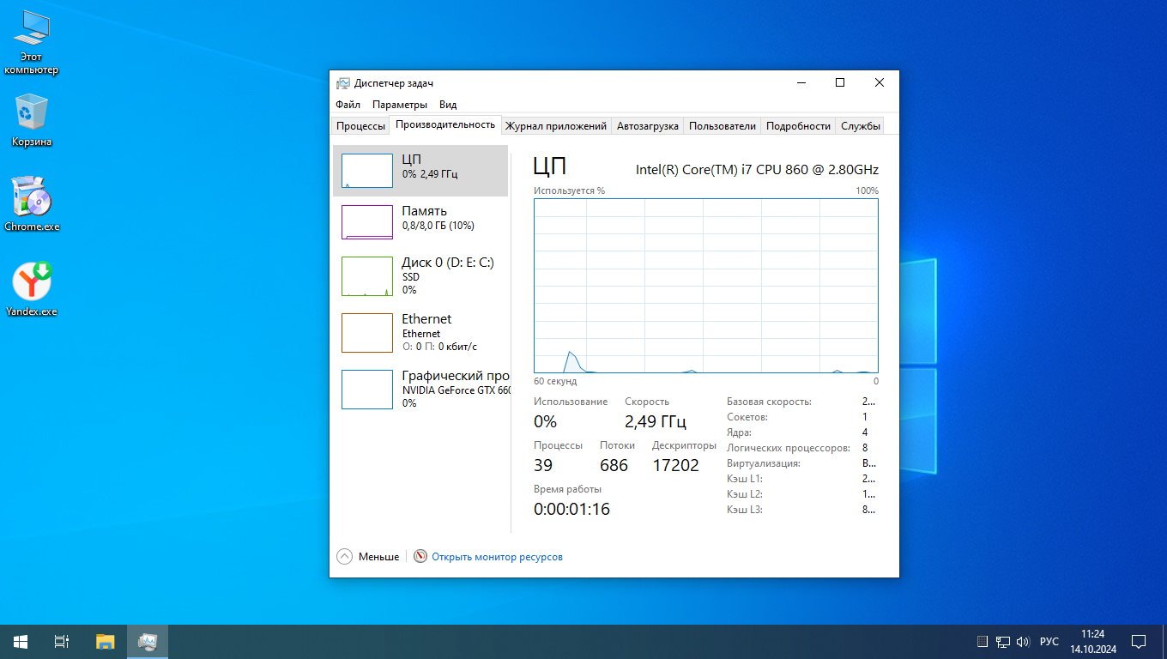Open the Вид menu
The height and width of the screenshot is (659, 1167).
point(448,105)
